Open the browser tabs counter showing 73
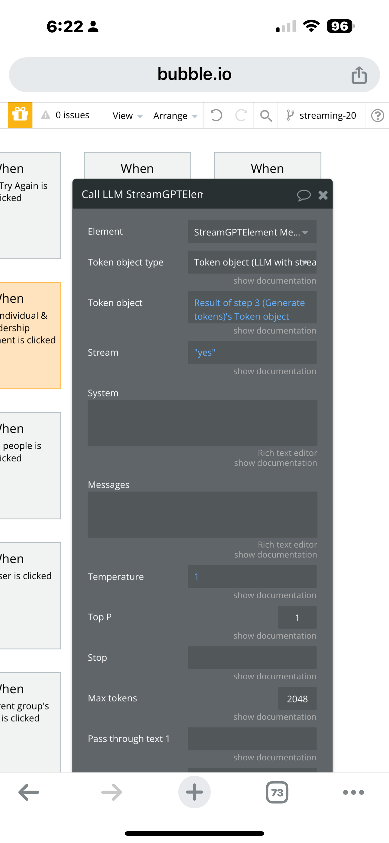389x843 pixels. coord(277,792)
